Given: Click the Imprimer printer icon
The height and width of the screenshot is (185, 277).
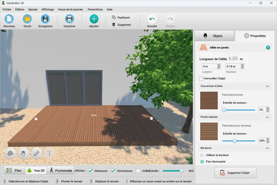Looking at the screenshot, I should point(69,19).
